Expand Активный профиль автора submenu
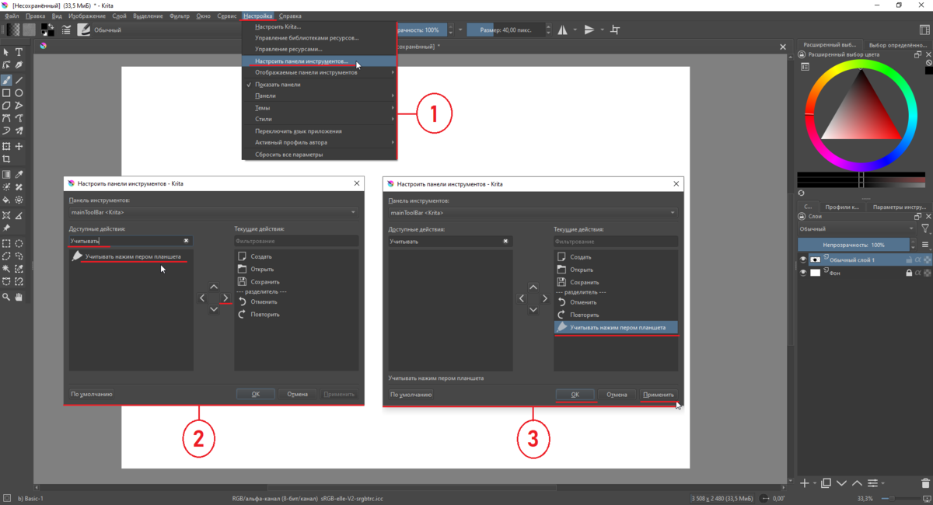Screen dimensions: 933x505 point(320,142)
